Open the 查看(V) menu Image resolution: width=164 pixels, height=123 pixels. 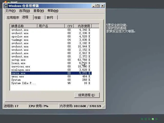[38, 11]
